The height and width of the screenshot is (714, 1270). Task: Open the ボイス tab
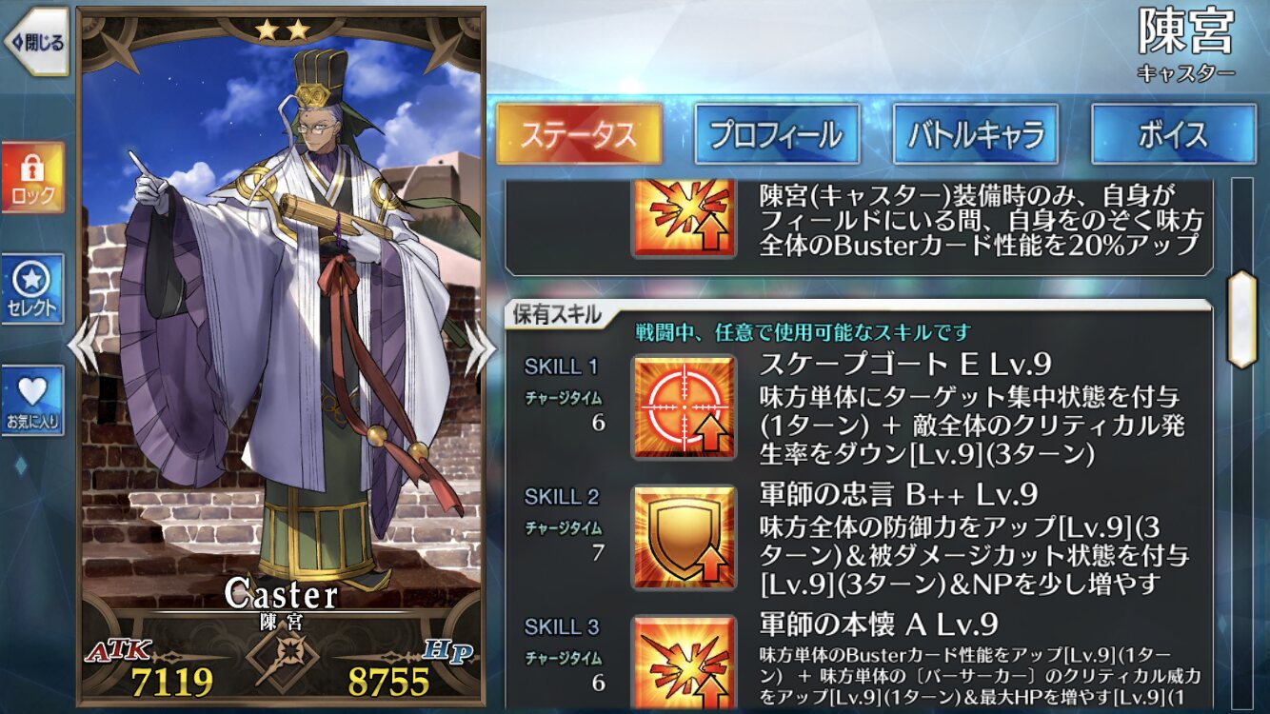[1173, 134]
